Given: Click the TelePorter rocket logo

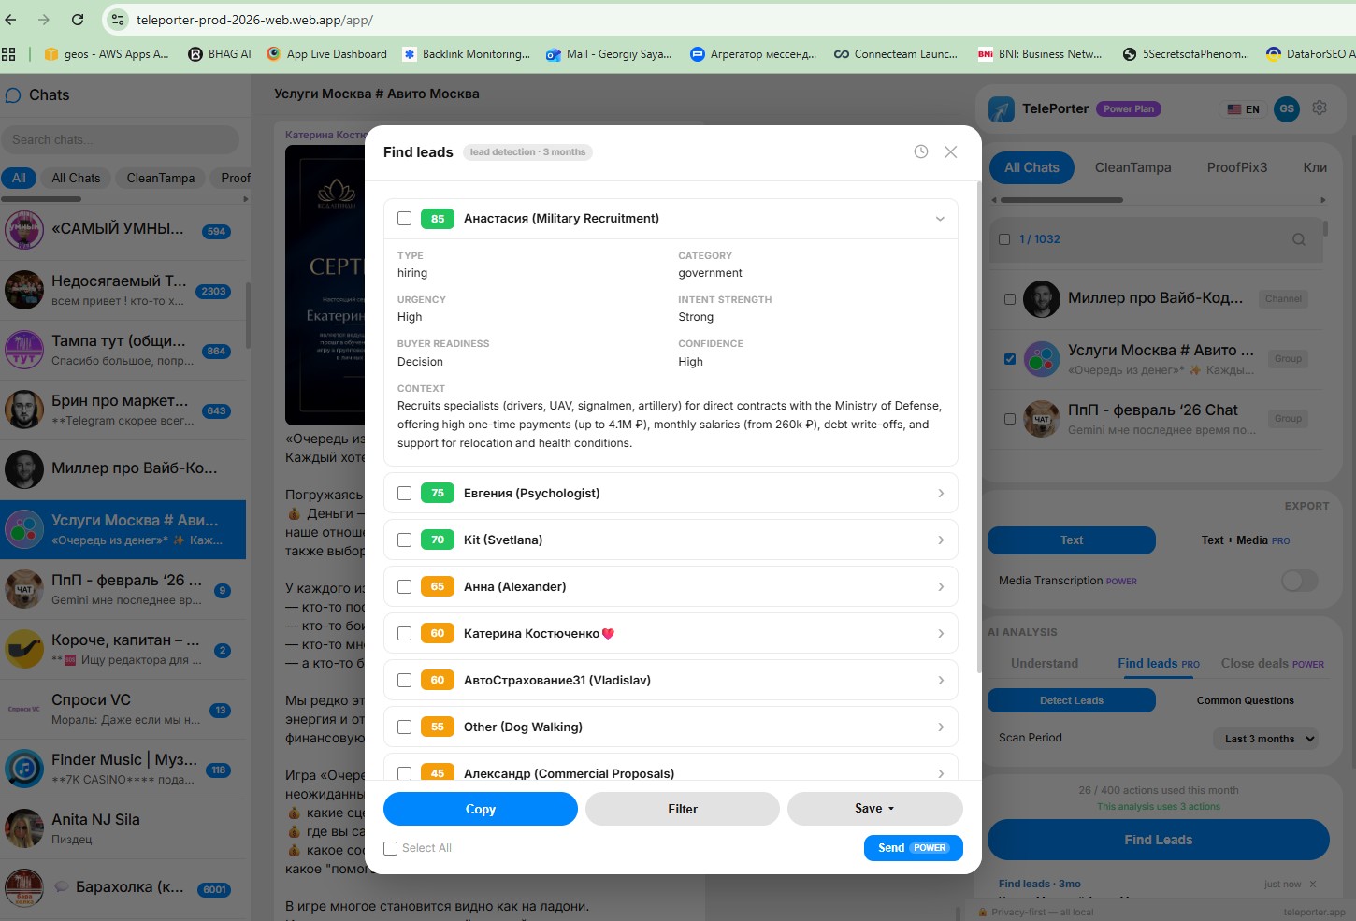Looking at the screenshot, I should [1002, 108].
